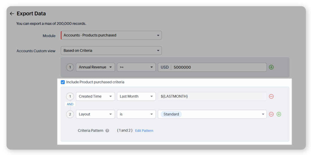The height and width of the screenshot is (155, 311).
Task: Click the ${LASTMONTH} value field
Action: [212, 96]
